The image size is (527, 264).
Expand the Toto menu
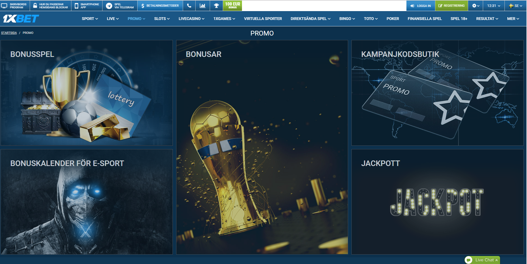point(371,19)
